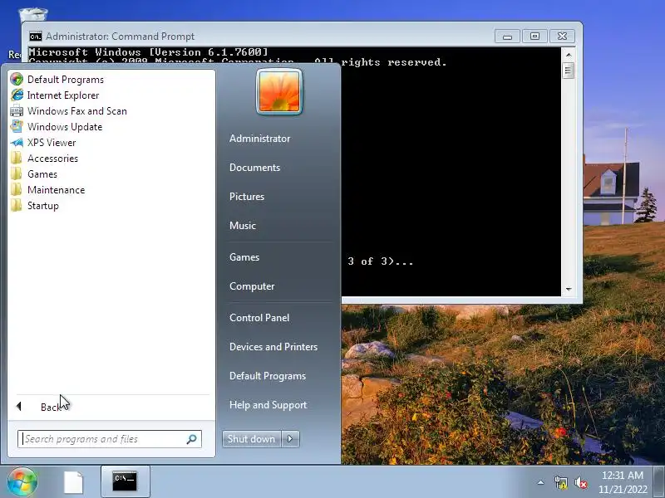Click the Recycle Bin desktop icon
This screenshot has height=498, width=665.
[32, 15]
